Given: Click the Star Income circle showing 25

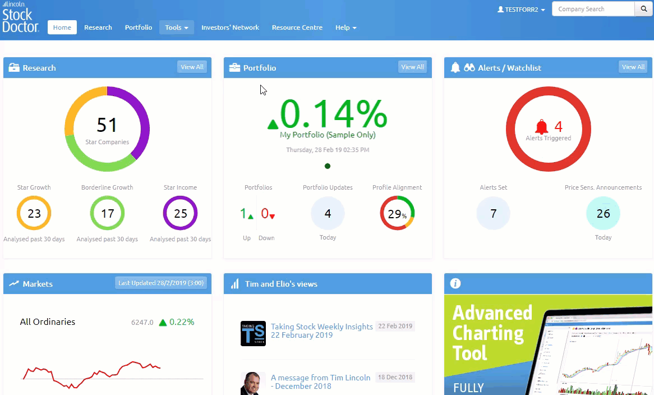Looking at the screenshot, I should pyautogui.click(x=180, y=213).
